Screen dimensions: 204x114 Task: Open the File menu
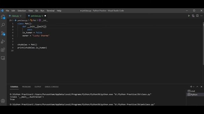[x=7, y=11]
